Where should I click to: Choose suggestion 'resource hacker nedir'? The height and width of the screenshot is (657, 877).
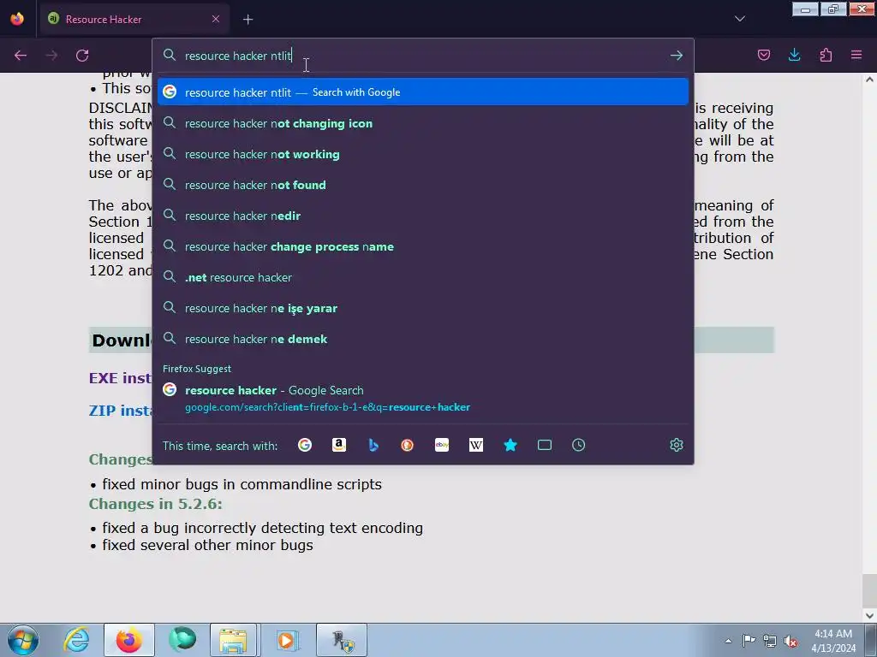coord(423,216)
